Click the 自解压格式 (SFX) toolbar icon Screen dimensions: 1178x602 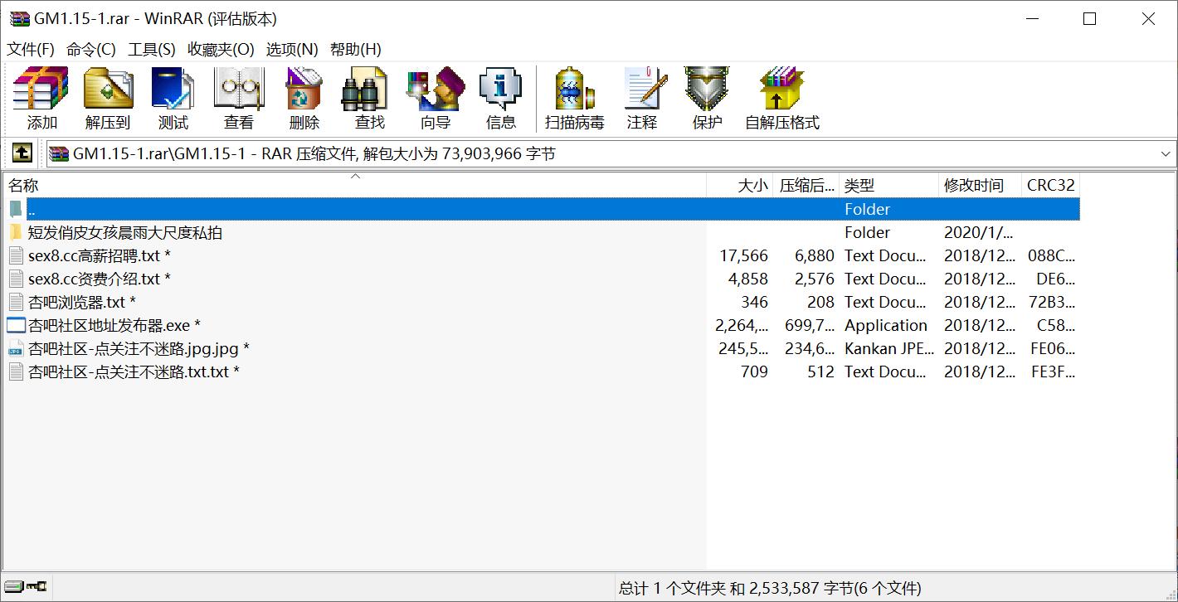pyautogui.click(x=781, y=89)
